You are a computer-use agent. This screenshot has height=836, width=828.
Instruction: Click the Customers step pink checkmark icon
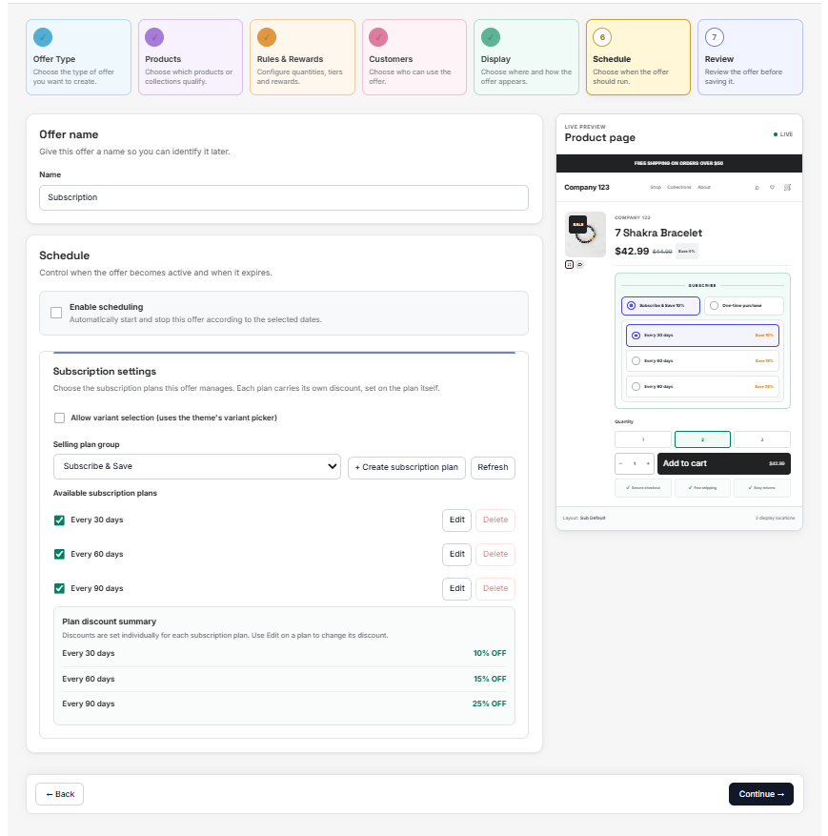click(x=378, y=37)
